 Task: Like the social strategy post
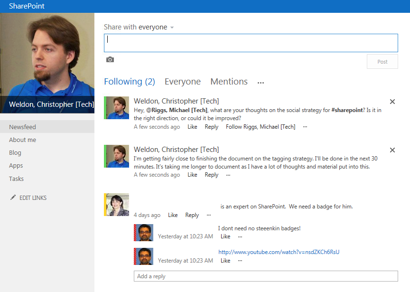(x=192, y=127)
